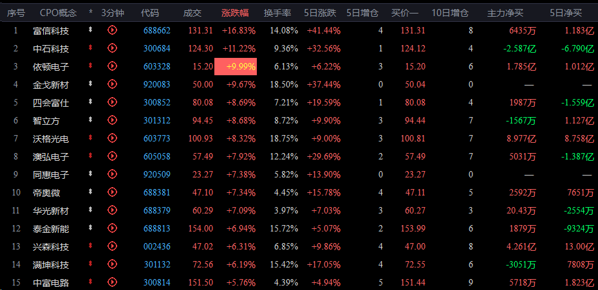Select stock name 金戈新材
598x290 pixels.
point(51,85)
